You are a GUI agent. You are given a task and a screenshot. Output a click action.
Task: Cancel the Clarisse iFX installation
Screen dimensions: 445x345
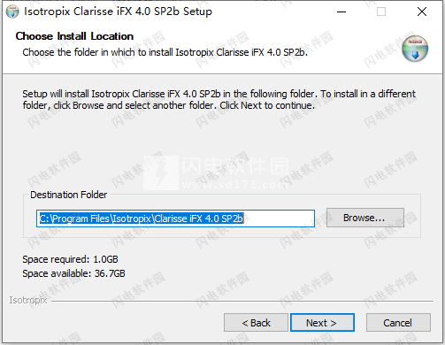point(398,323)
